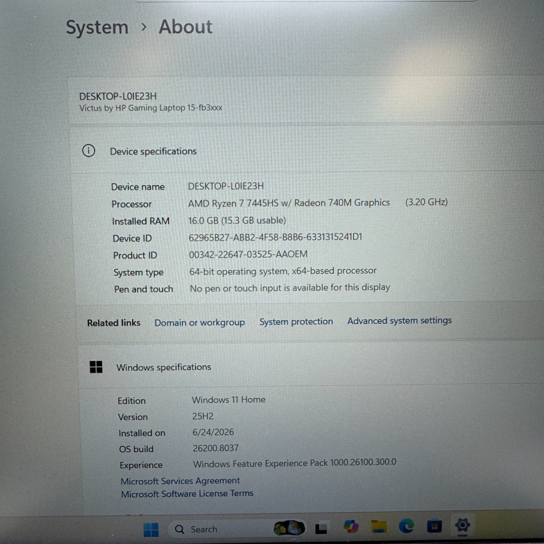The image size is (544, 544).
Task: Click the Product ID 00342-22647-03525-AAOEM
Action: 248,254
